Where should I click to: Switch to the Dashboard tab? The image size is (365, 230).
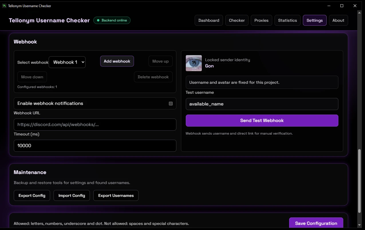pos(209,20)
